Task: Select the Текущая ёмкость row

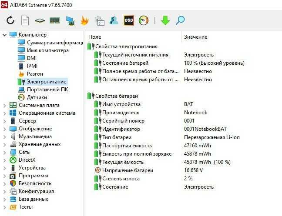Action: (162, 162)
